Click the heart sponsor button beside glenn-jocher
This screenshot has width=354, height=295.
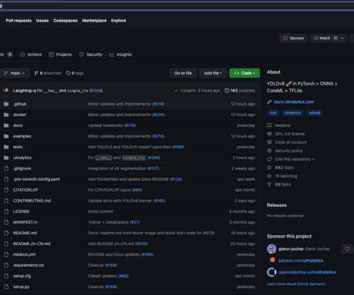click(347, 249)
